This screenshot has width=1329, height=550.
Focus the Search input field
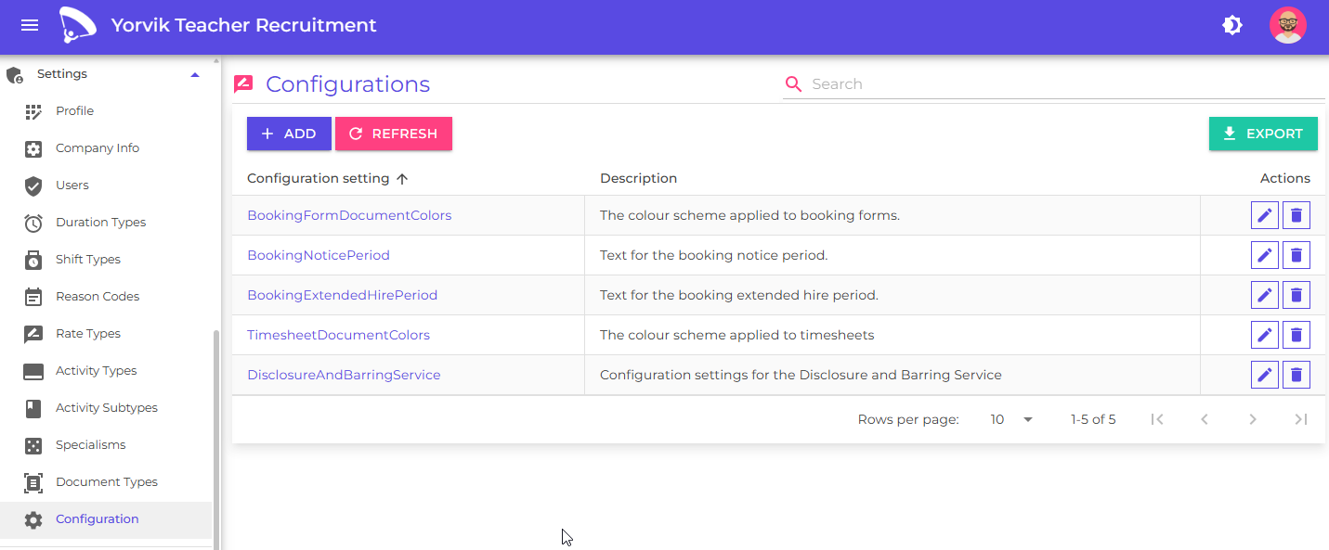(1066, 83)
